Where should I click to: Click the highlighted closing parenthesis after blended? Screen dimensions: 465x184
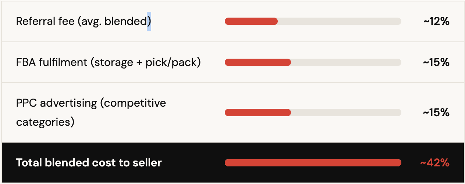[x=149, y=22]
